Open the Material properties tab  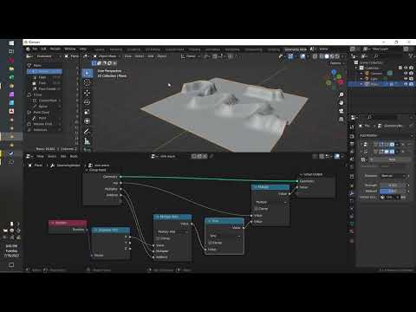click(x=352, y=231)
